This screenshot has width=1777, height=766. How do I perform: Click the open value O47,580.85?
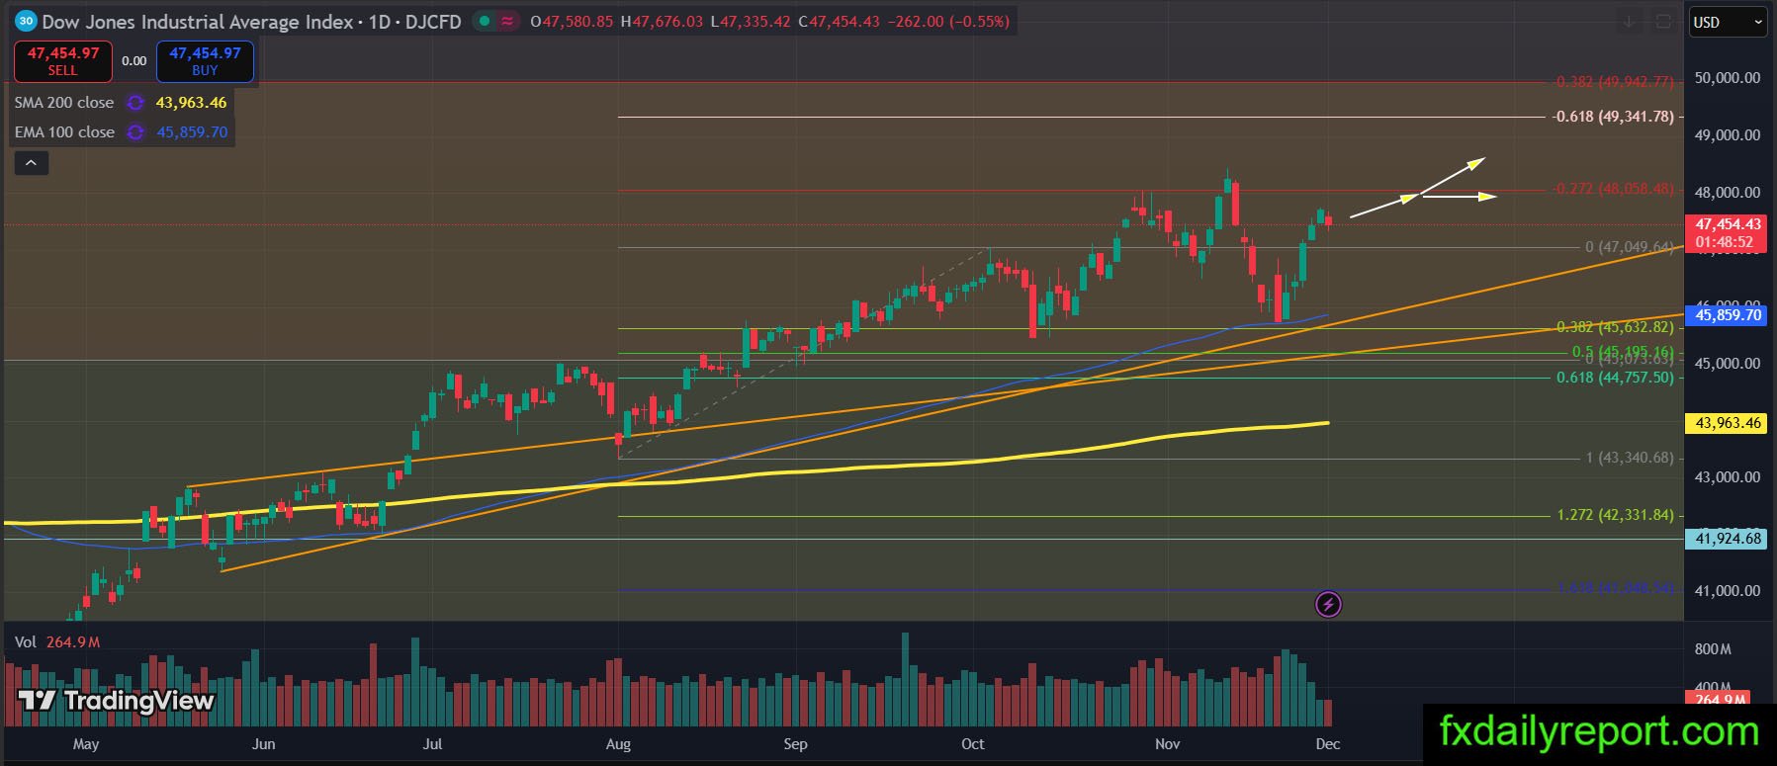[572, 22]
